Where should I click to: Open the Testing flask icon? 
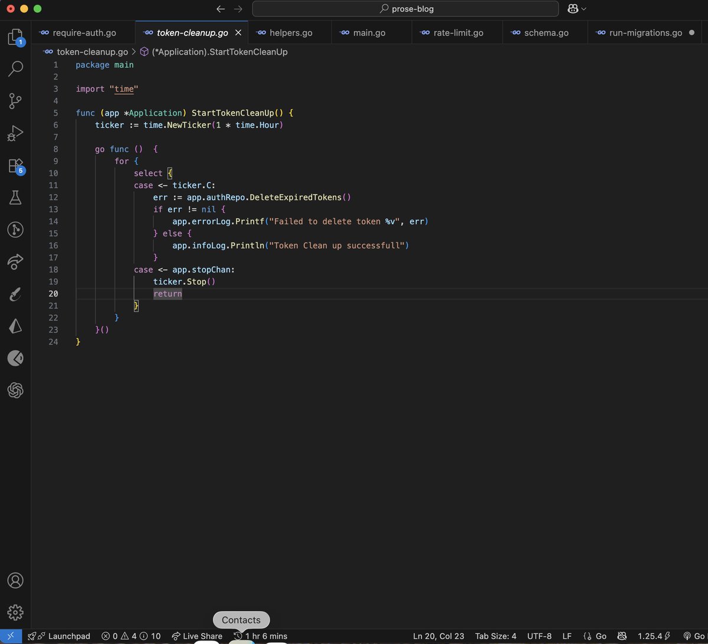(15, 198)
